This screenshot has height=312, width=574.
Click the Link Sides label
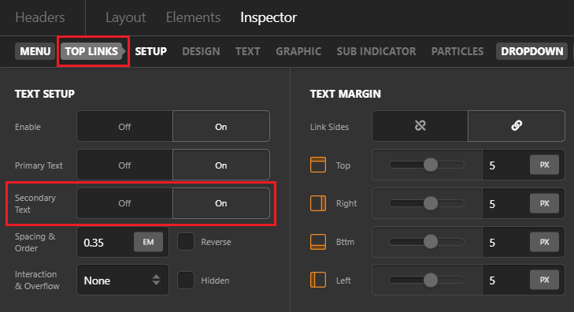pyautogui.click(x=329, y=127)
